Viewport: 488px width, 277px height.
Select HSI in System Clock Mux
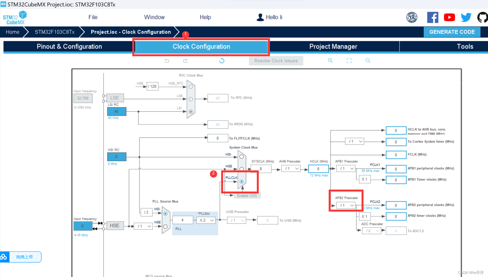click(242, 157)
